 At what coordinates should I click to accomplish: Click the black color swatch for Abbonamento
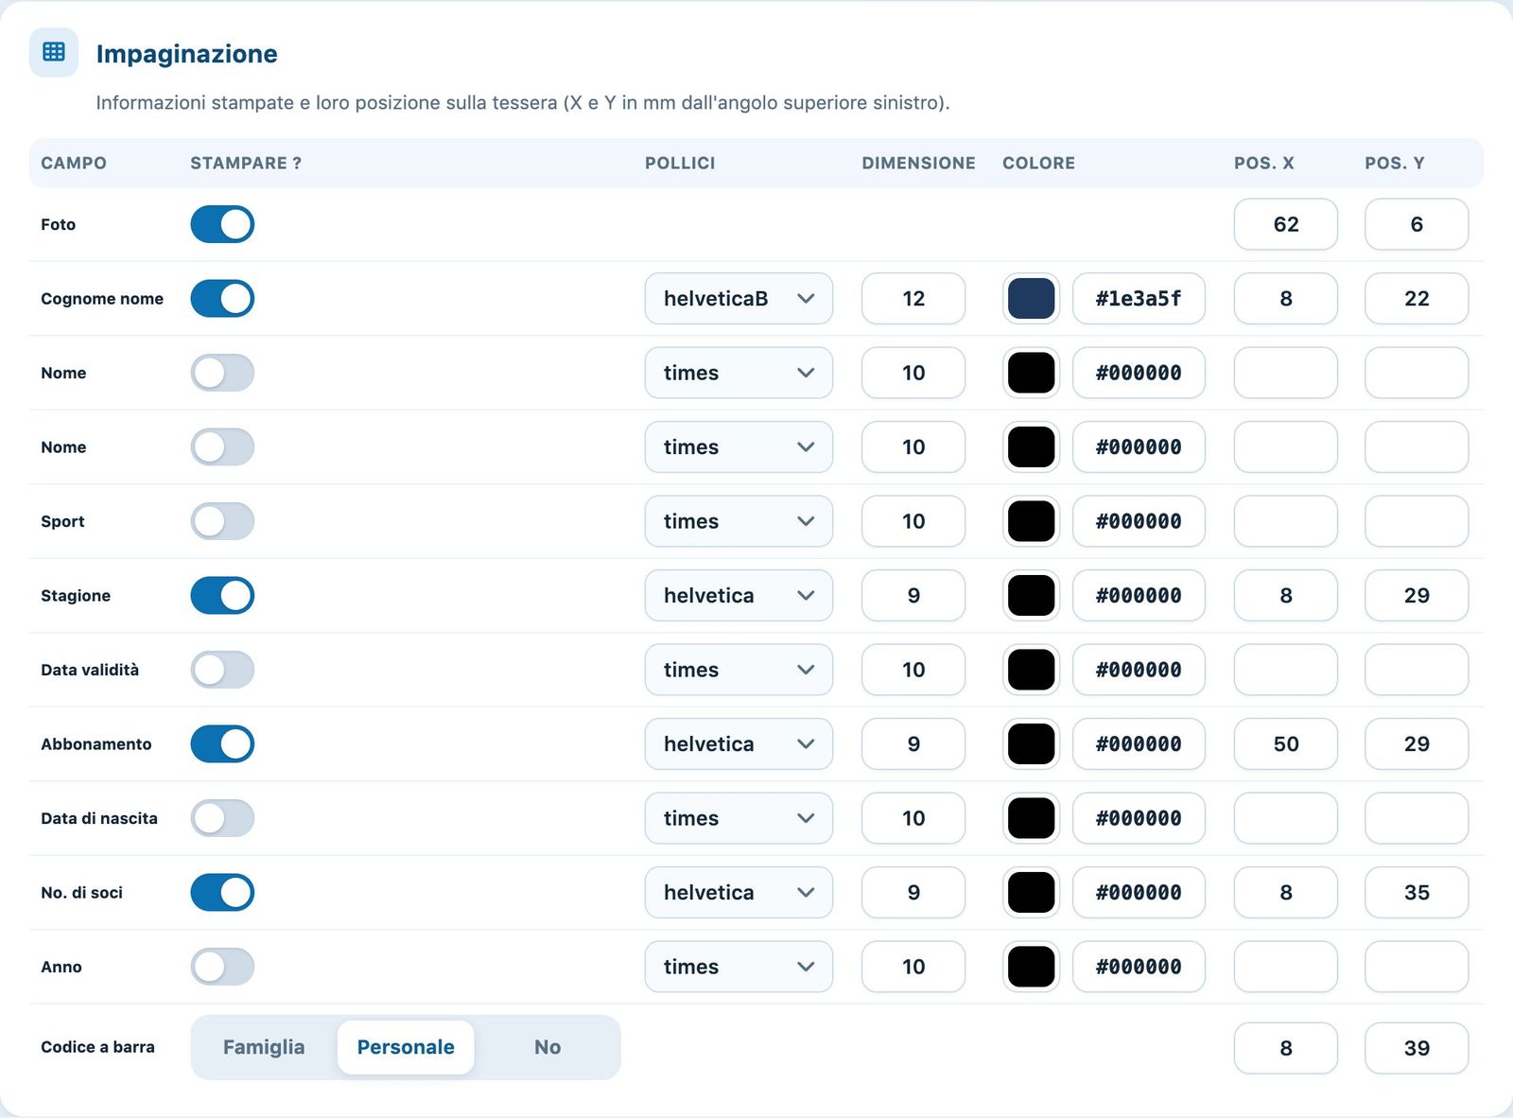(1031, 743)
